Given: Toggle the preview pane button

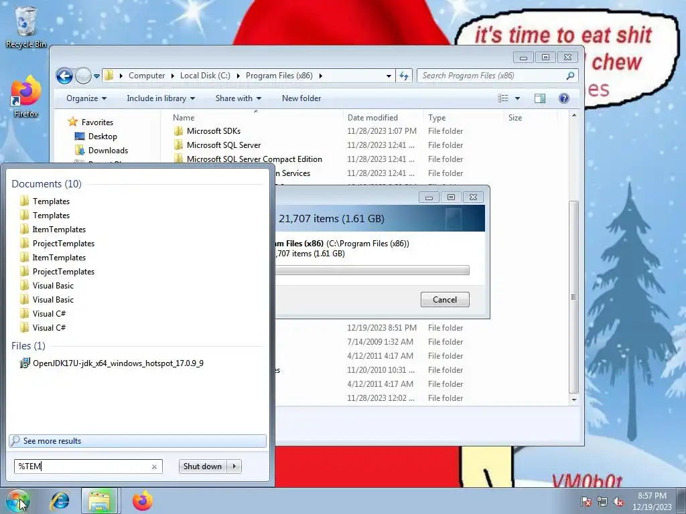Looking at the screenshot, I should 540,98.
